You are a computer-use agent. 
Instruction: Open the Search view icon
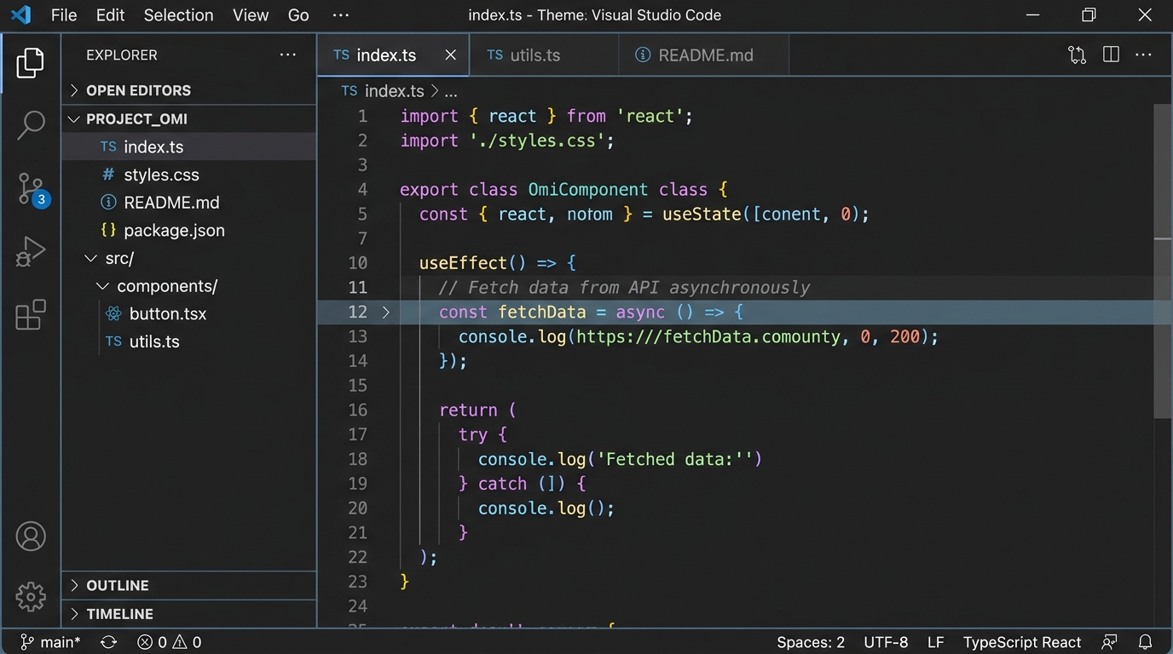30,125
